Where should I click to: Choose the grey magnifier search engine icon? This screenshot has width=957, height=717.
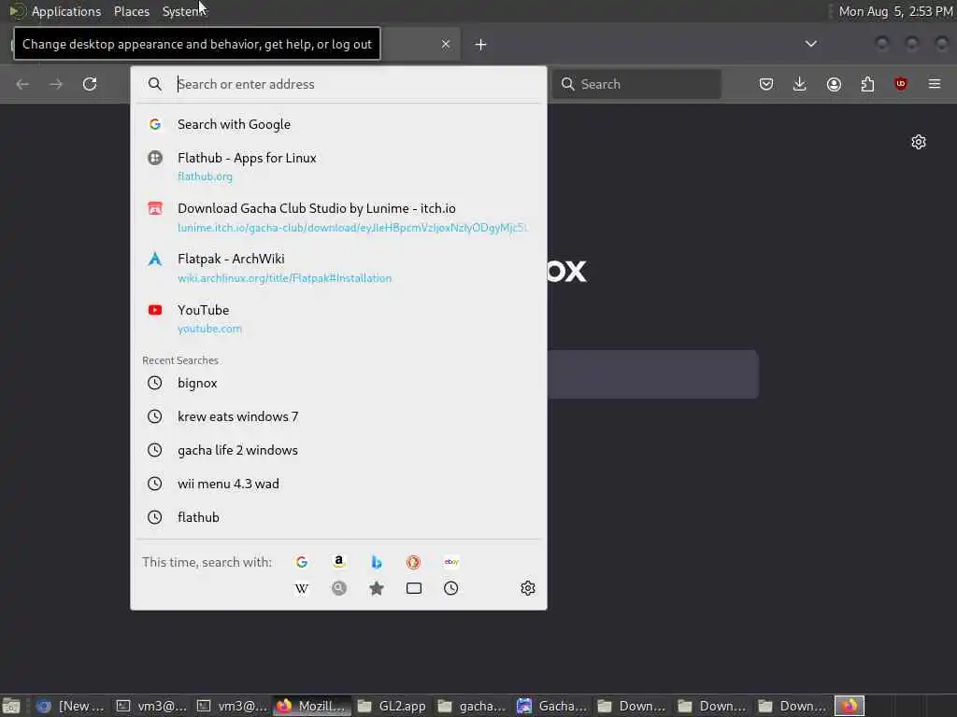(339, 588)
